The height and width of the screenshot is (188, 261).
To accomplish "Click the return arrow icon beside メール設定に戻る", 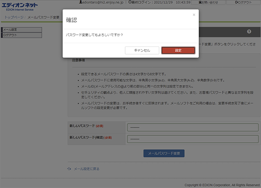I will pyautogui.click(x=69, y=169).
